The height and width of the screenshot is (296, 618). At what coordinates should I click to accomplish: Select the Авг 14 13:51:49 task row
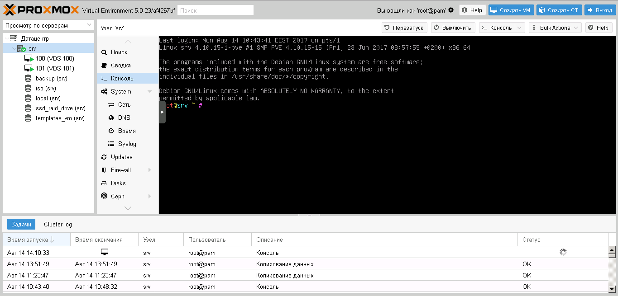click(306, 264)
